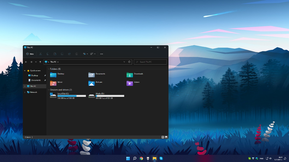Click the Paste clipboard icon in toolbar
This screenshot has height=162, width=289.
55,54
